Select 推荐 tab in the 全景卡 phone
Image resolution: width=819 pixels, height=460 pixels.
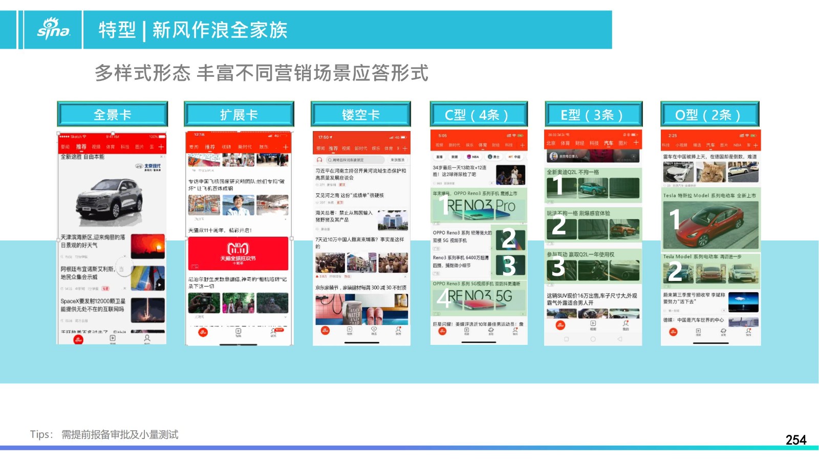click(81, 147)
